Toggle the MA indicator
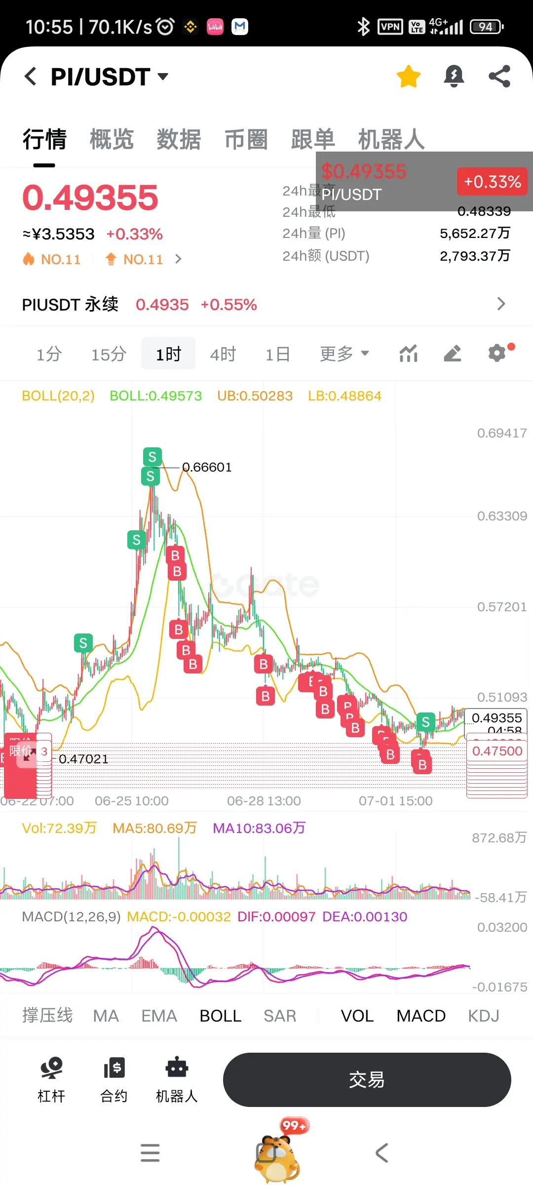533x1185 pixels. click(106, 1016)
